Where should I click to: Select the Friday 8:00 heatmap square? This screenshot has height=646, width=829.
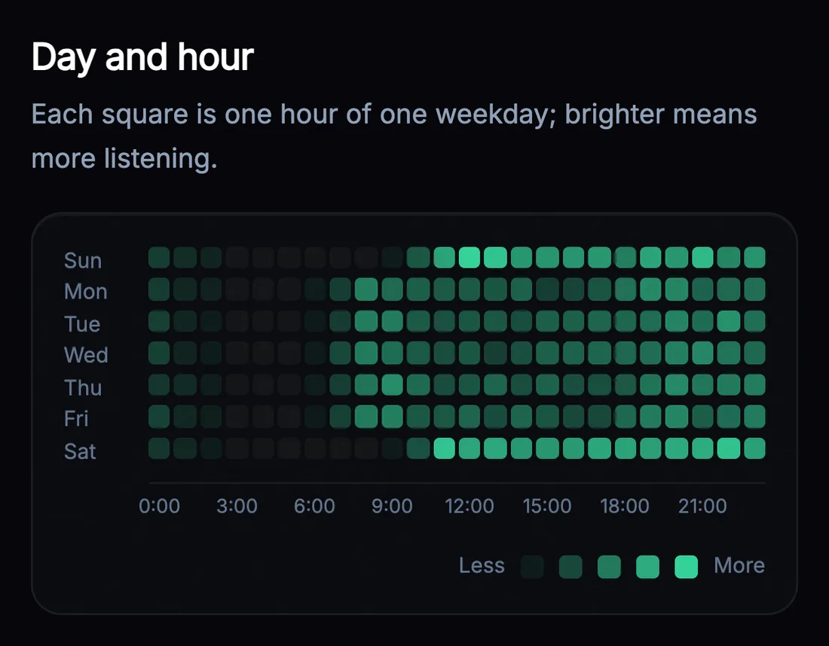(366, 417)
